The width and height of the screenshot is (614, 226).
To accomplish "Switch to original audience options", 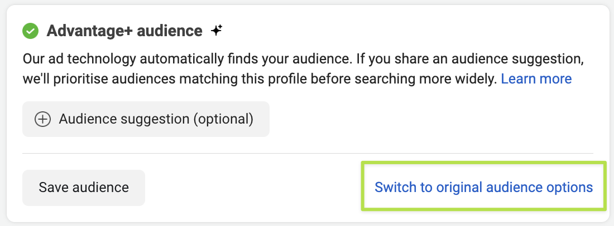I will coord(483,188).
